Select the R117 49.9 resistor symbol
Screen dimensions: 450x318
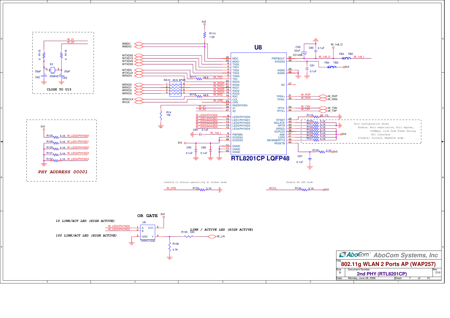[199, 79]
